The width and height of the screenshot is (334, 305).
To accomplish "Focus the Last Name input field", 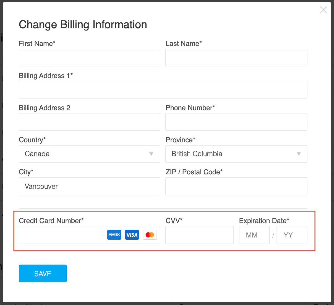I will 236,58.
